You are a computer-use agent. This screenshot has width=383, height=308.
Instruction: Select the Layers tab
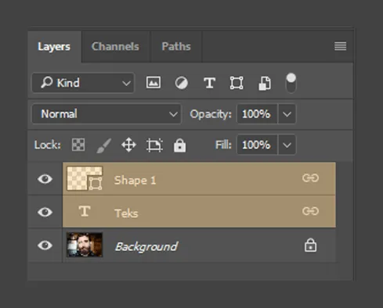(54, 47)
